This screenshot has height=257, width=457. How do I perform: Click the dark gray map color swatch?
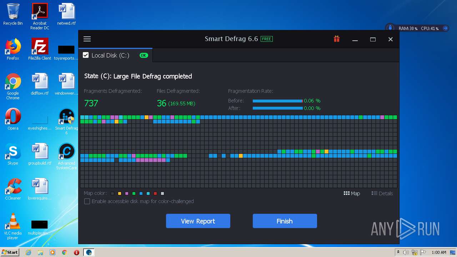click(x=112, y=193)
